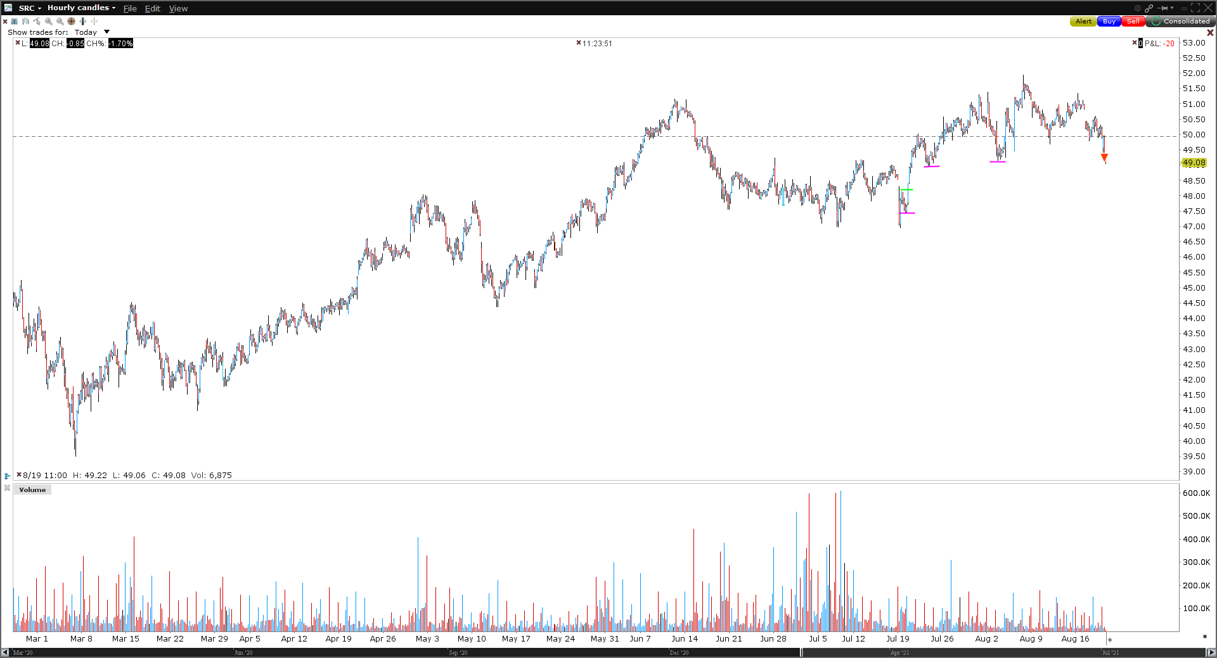Click the P&L value -20
The image size is (1217, 658).
point(1169,44)
